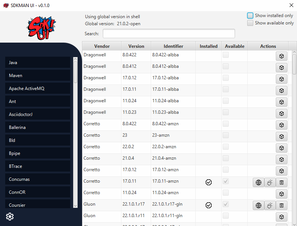This screenshot has height=226, width=297.
Task: Install Corretto 11.0.24-amzn package icon
Action: [281, 194]
